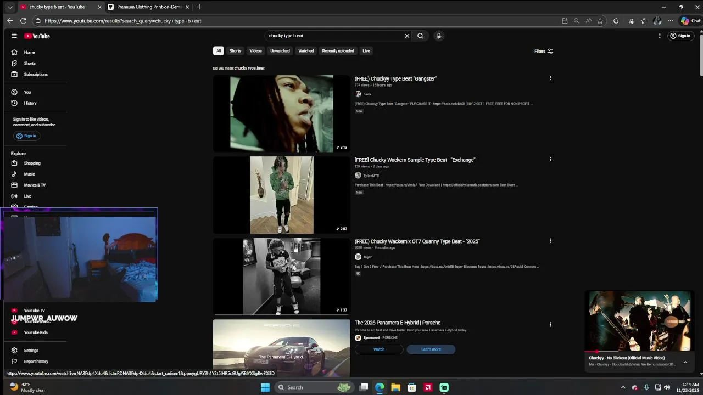Select the Unwatched filter chip
Screen dimensions: 703x395
[280, 51]
